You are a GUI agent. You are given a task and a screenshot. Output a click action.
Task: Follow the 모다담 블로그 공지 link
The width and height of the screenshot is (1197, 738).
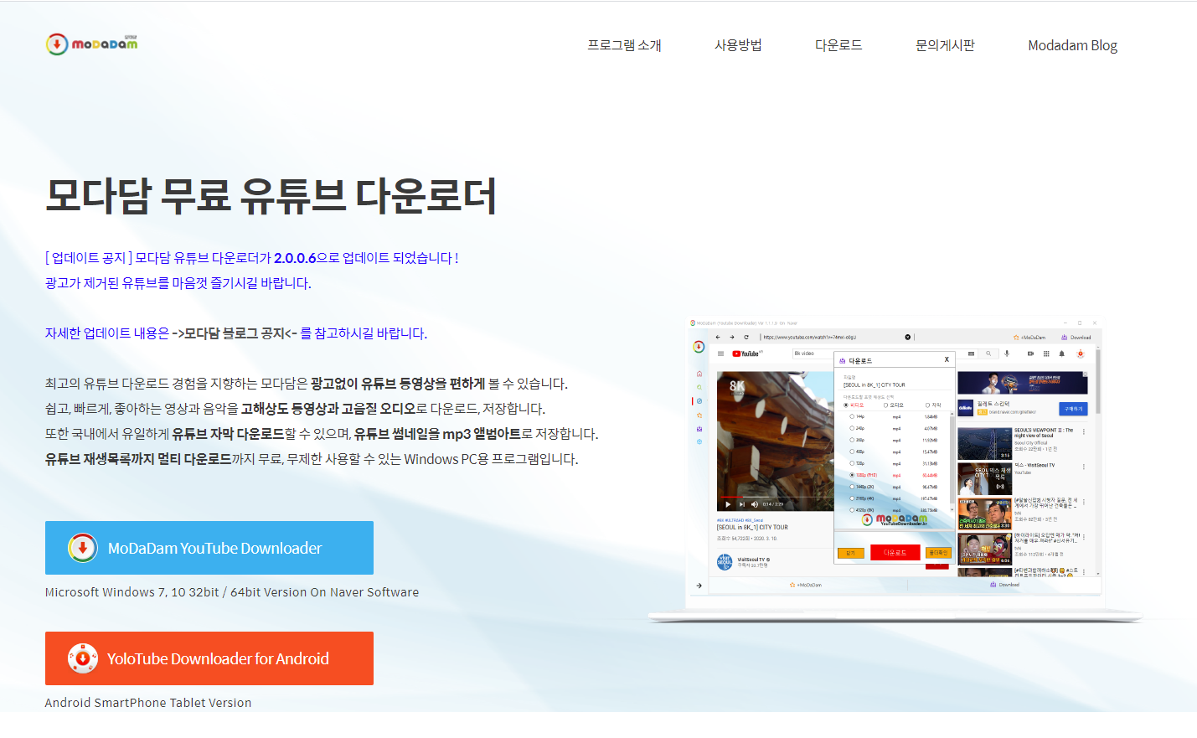pyautogui.click(x=235, y=333)
